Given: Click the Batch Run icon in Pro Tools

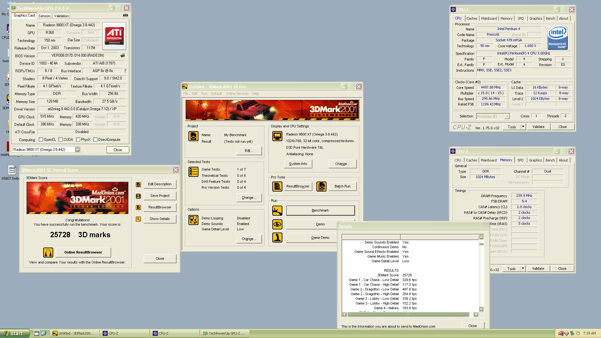Looking at the screenshot, I should click(321, 187).
